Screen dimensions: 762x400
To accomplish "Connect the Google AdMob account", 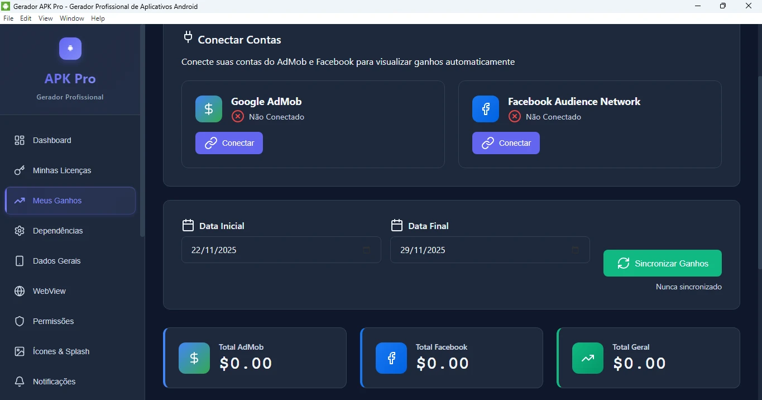I will [x=229, y=143].
